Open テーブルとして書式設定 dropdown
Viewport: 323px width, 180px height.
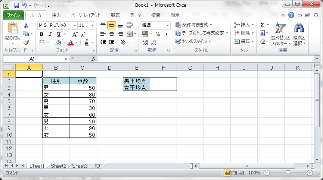[202, 33]
